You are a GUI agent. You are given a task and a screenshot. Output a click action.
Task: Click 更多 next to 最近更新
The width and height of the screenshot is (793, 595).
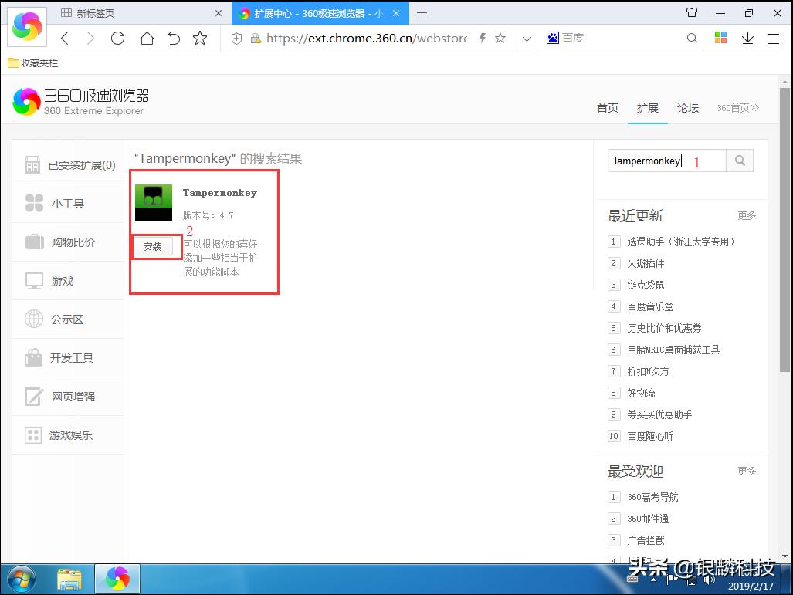(x=746, y=216)
